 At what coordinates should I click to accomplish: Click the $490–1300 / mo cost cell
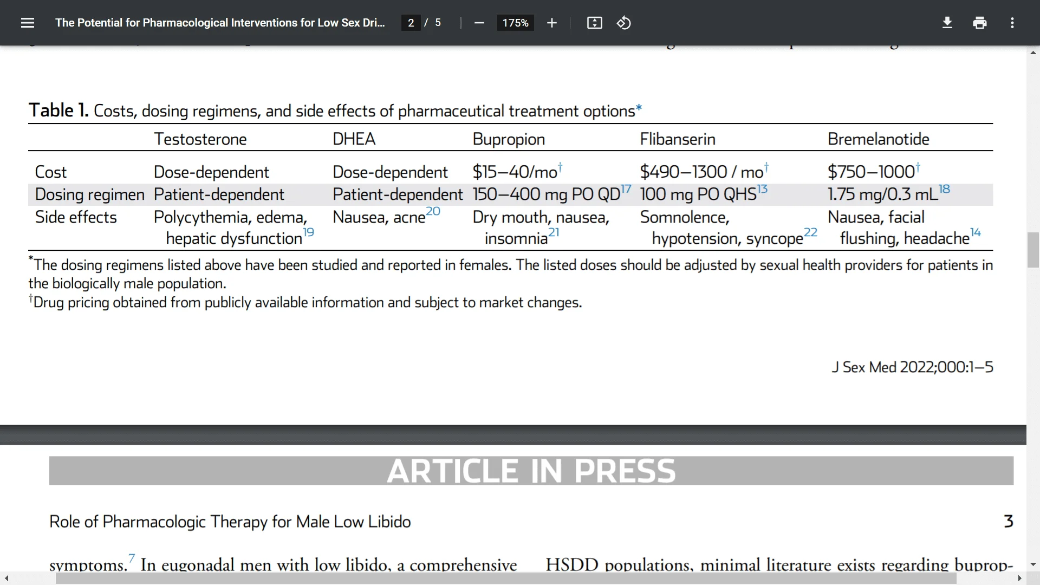click(701, 172)
